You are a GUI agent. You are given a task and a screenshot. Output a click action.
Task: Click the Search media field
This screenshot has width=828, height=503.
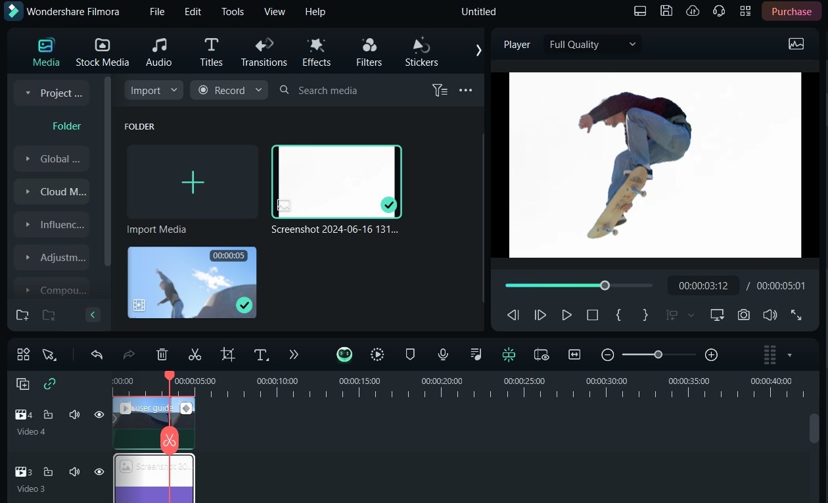click(327, 90)
